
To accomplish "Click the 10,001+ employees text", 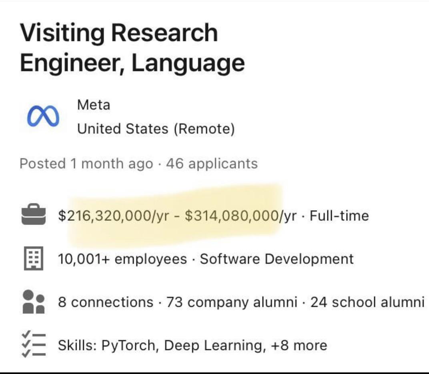I will click(122, 259).
